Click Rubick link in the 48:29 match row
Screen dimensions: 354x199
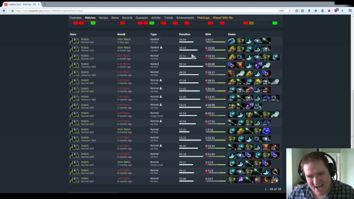click(85, 72)
